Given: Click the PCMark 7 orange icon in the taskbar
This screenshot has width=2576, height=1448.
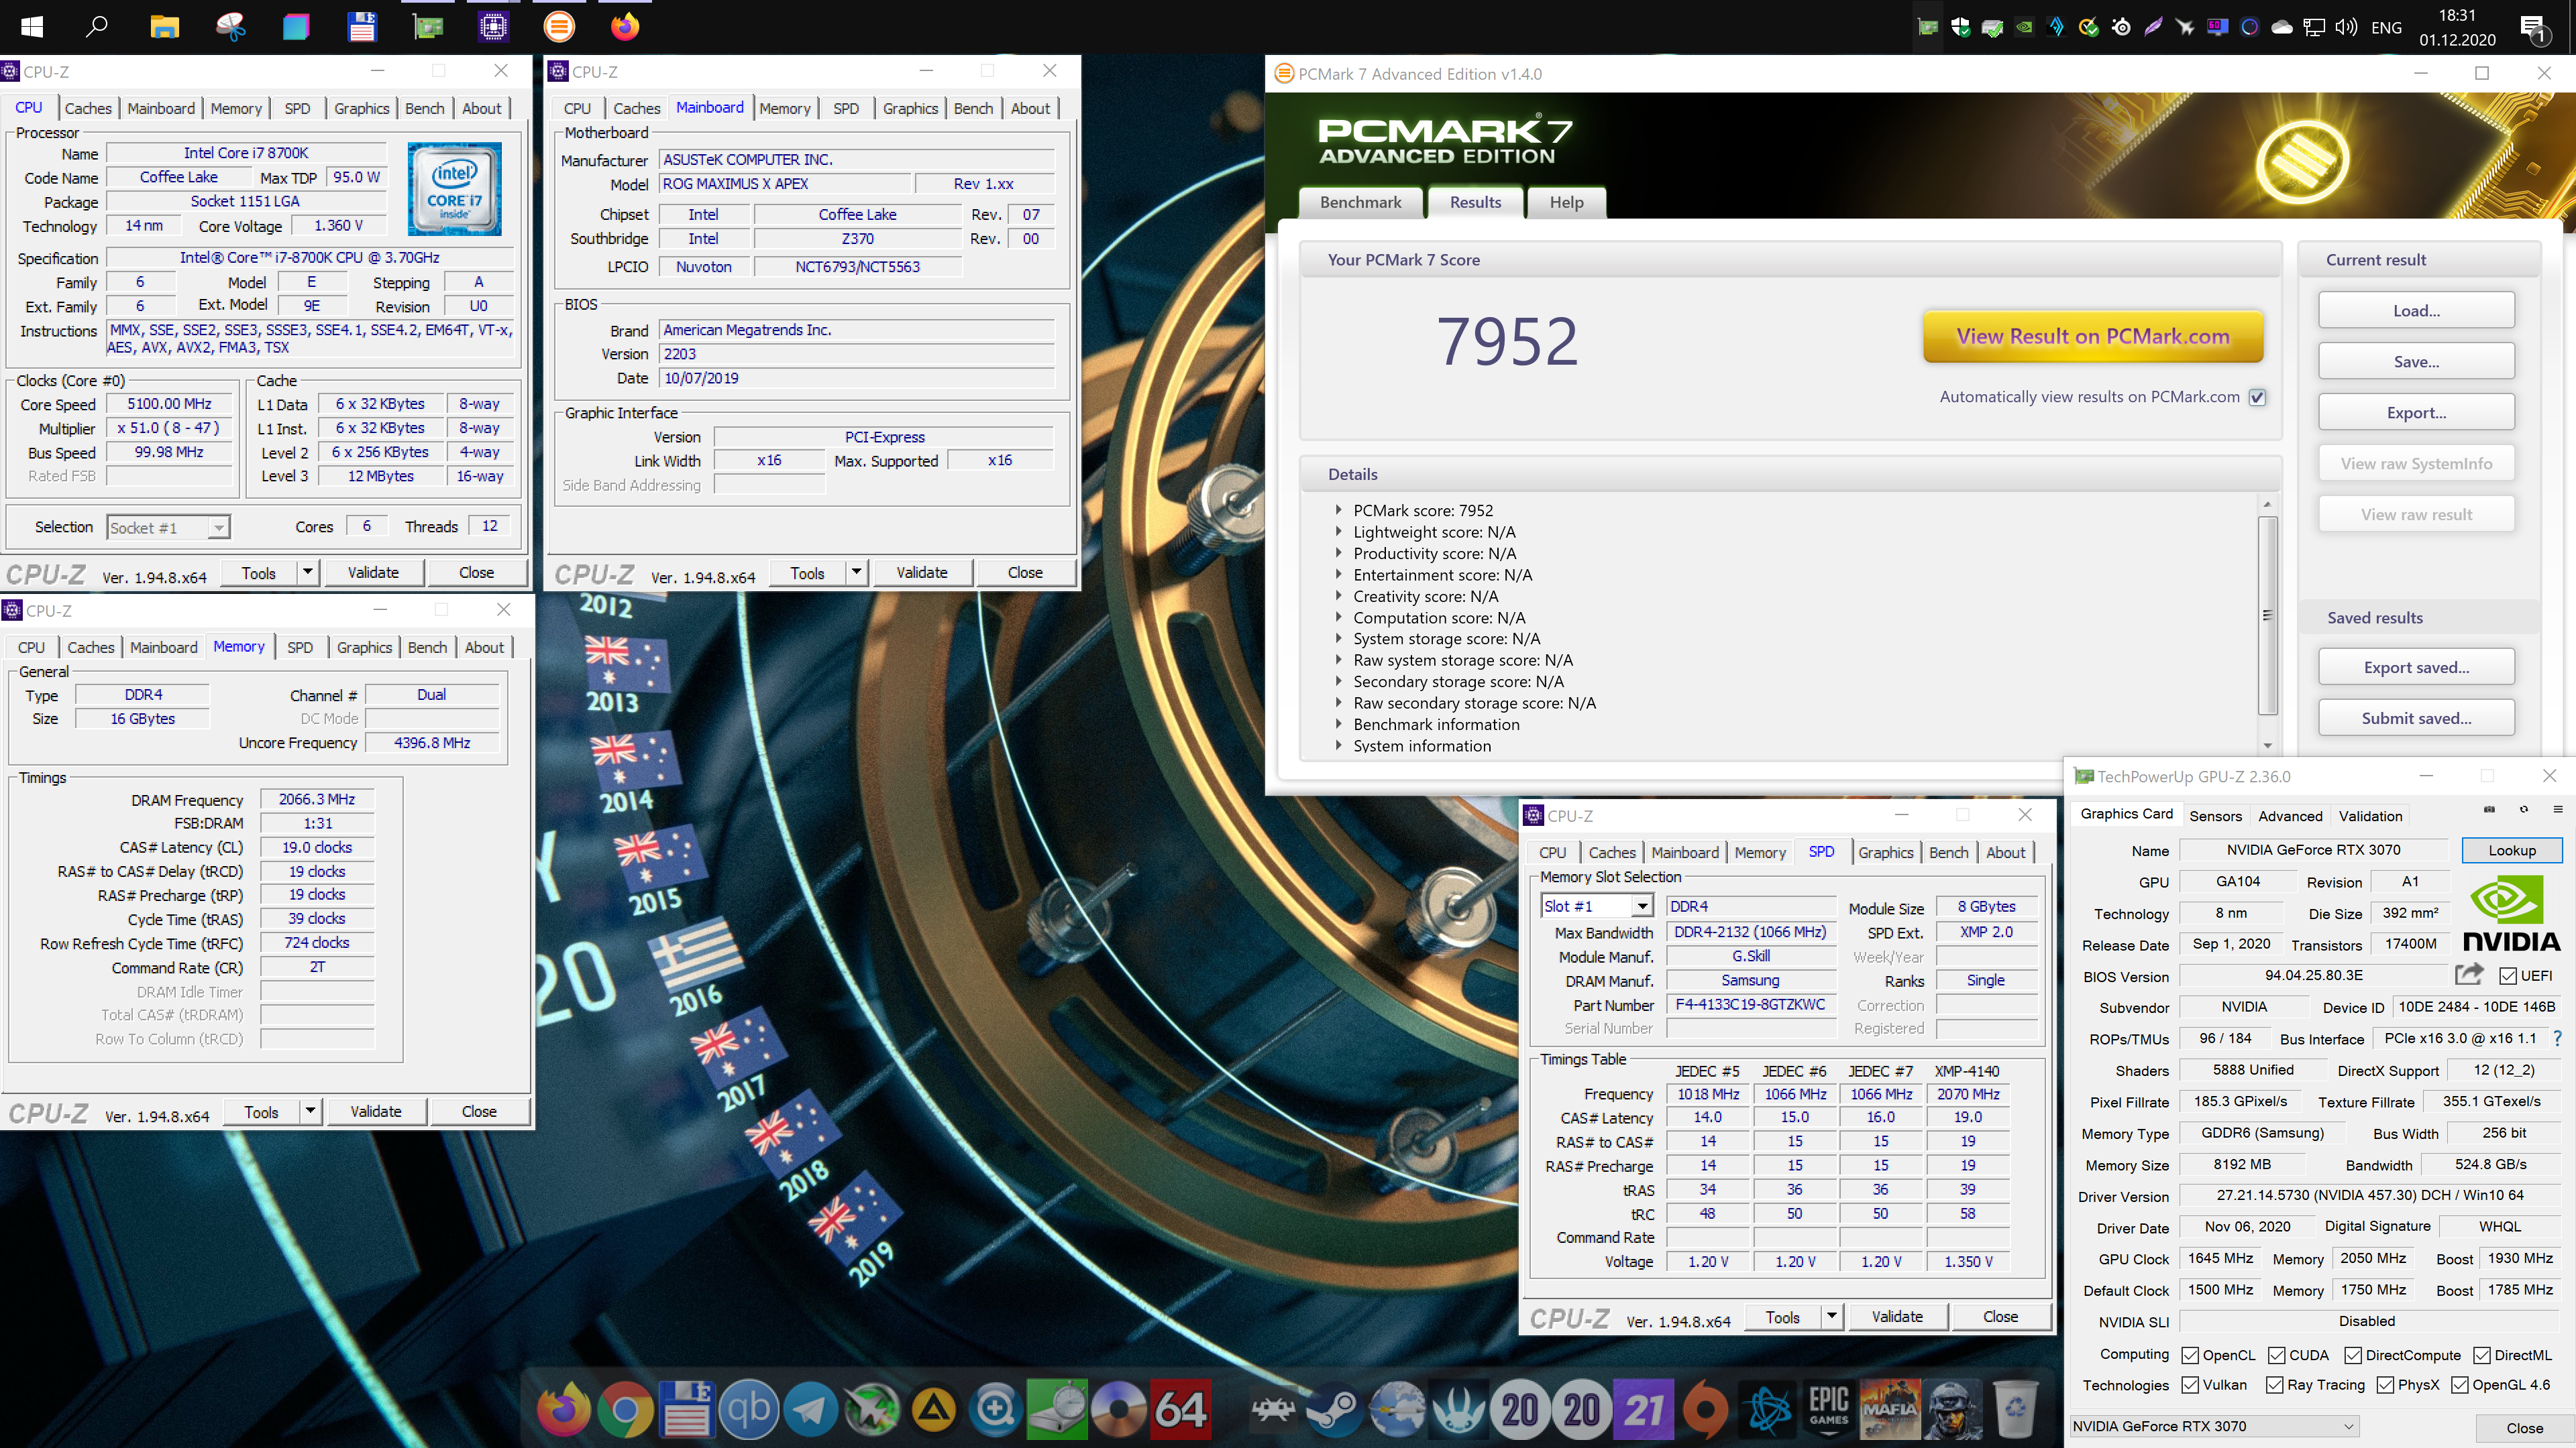Looking at the screenshot, I should 559,27.
